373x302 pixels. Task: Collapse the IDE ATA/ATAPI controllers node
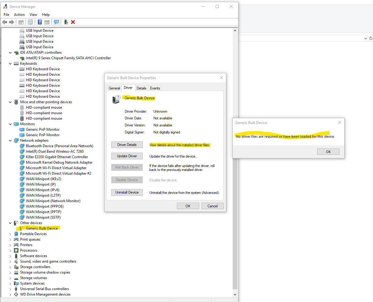pos(10,53)
